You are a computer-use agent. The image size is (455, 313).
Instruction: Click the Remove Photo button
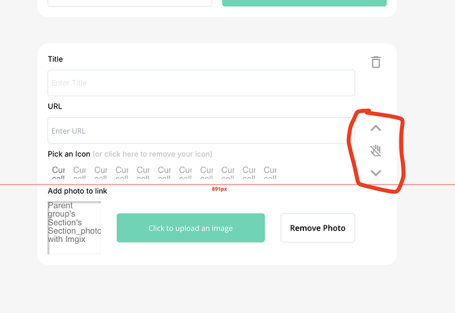click(x=318, y=228)
